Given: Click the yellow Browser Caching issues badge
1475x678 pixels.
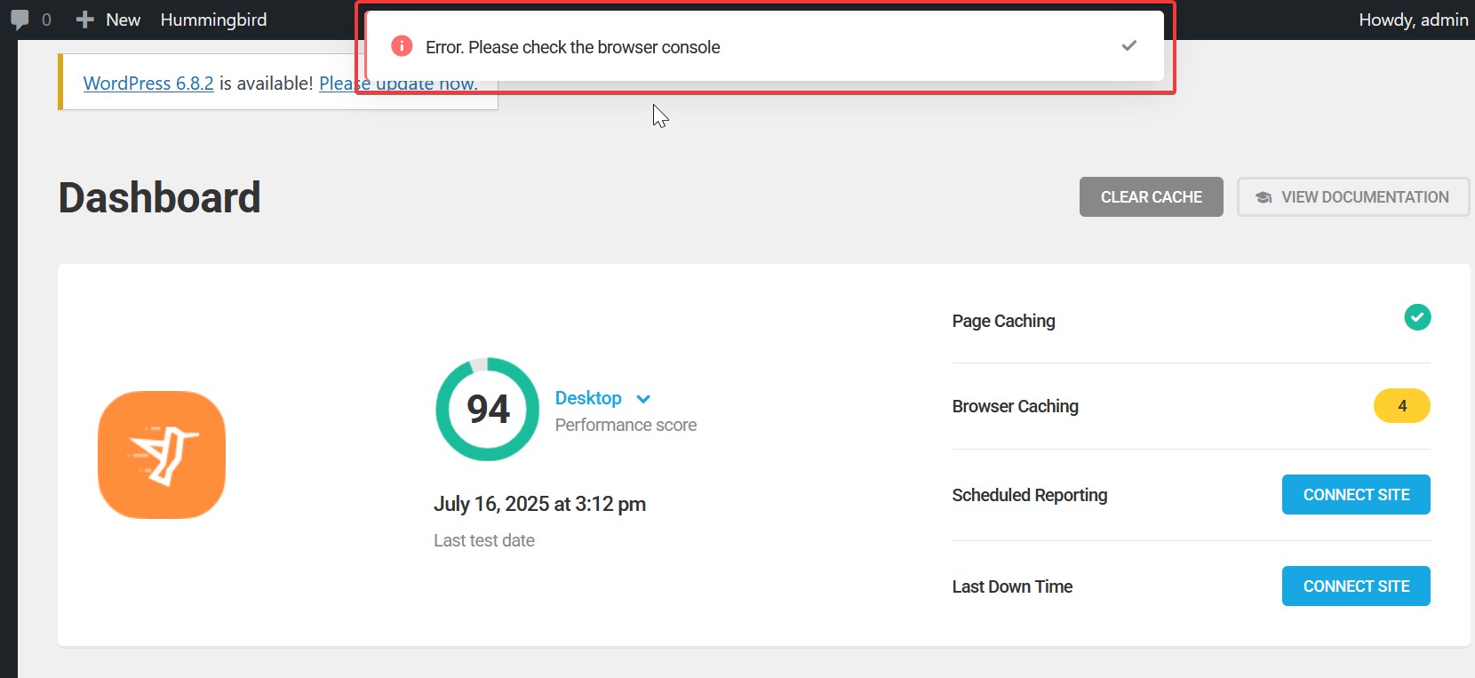Looking at the screenshot, I should coord(1401,406).
